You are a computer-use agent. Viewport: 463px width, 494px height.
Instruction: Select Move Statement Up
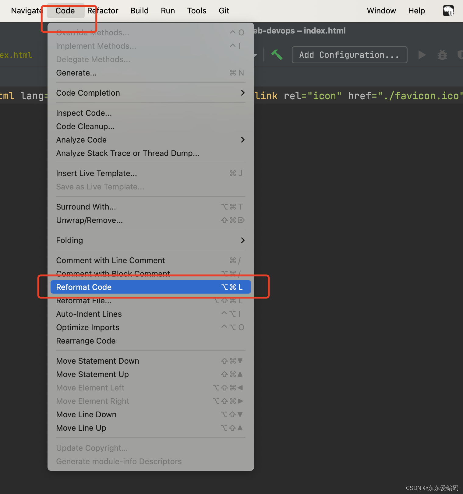[x=150, y=374]
